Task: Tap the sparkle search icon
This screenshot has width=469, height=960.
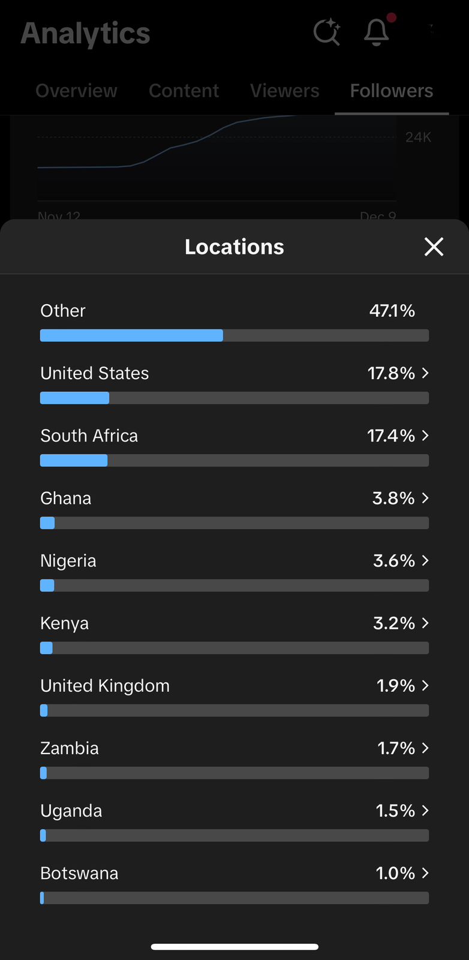Action: tap(327, 32)
